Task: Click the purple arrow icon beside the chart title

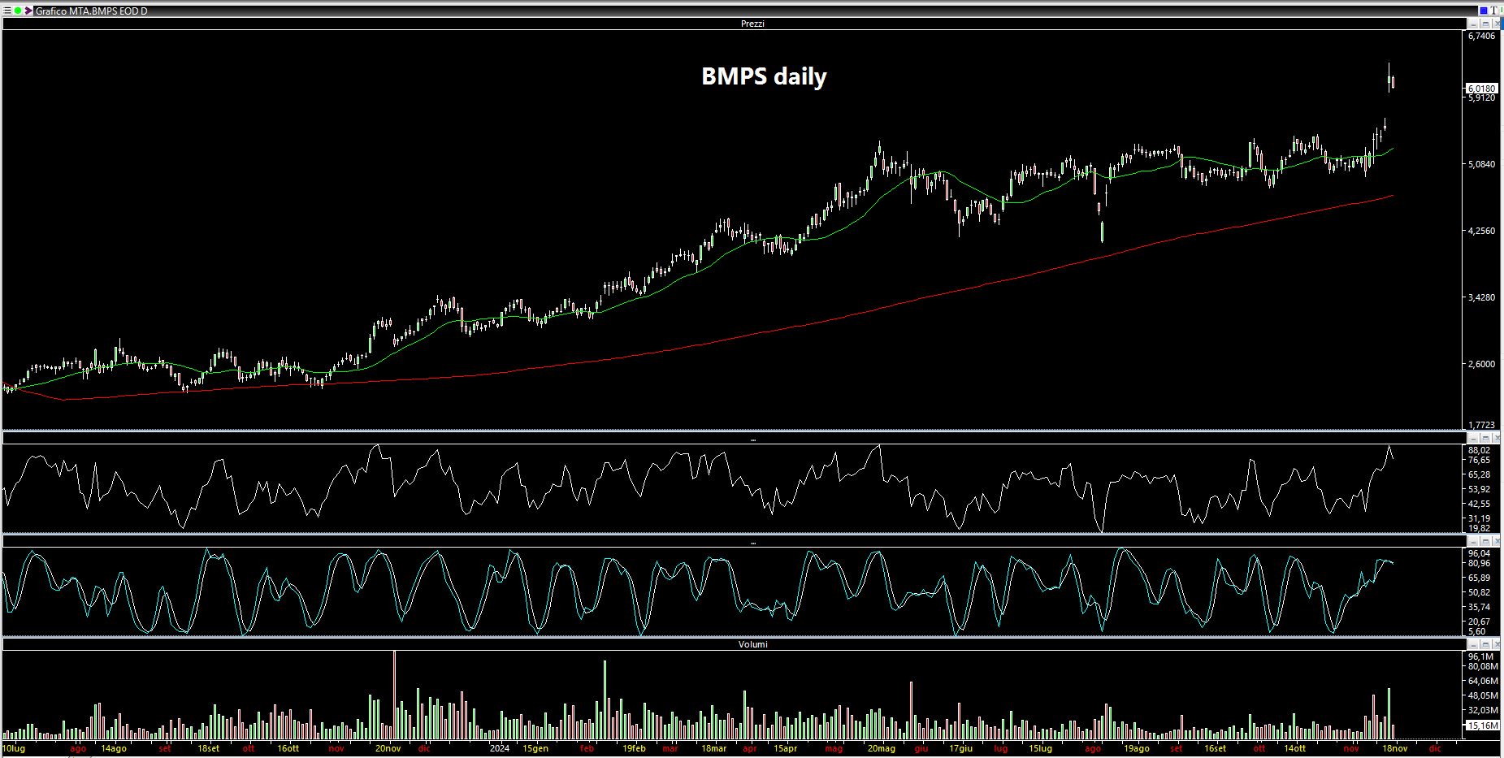Action: click(x=28, y=11)
